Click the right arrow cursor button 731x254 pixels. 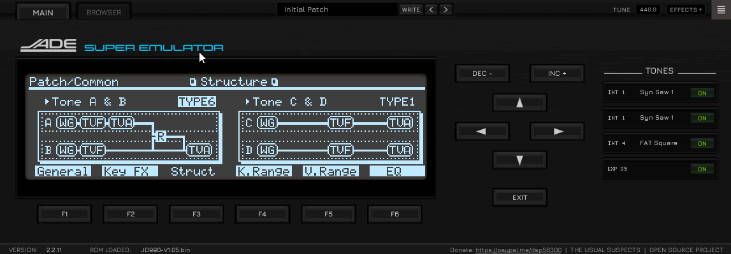coord(557,131)
